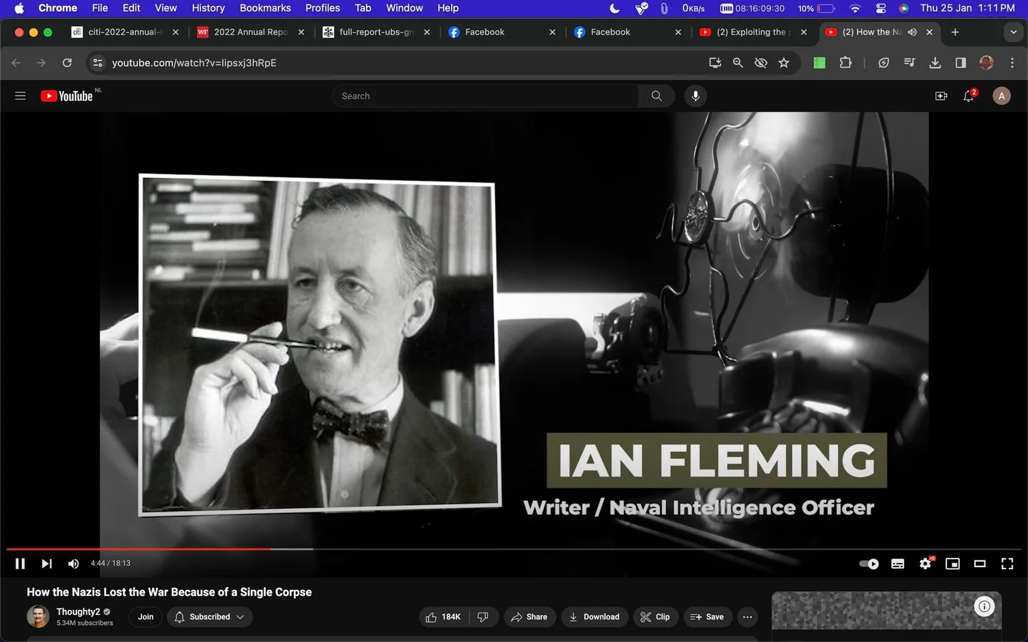Toggle subtitles/closed captions button
The width and height of the screenshot is (1028, 642).
(x=897, y=564)
